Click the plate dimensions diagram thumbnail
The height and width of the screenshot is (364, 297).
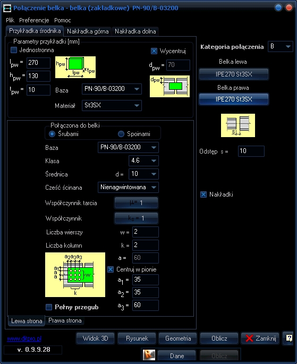click(75, 67)
